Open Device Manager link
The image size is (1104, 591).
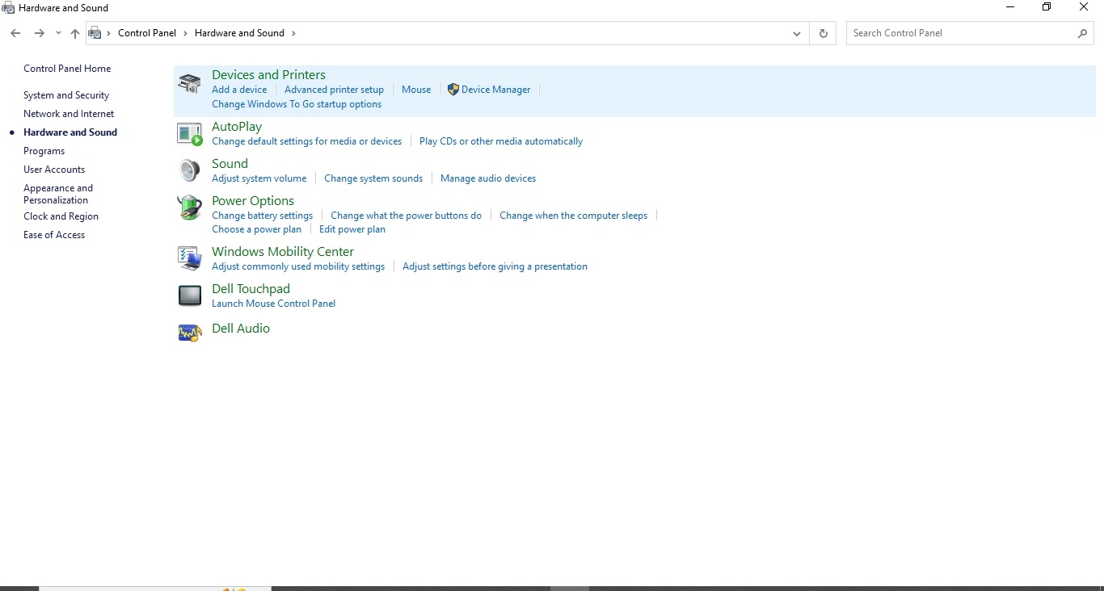(x=495, y=90)
